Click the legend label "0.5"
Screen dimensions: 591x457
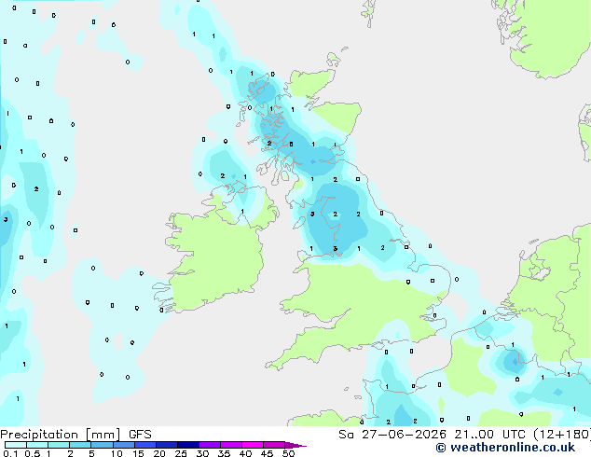33,453
